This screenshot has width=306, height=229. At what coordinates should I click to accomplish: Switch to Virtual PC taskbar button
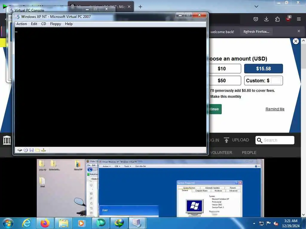[x=137, y=223]
